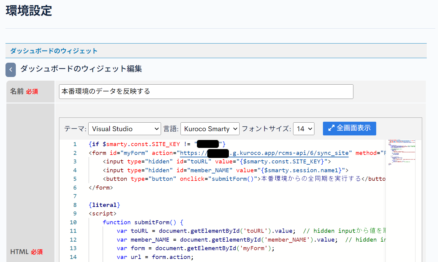This screenshot has width=438, height=262.
Task: Click line number 2 in the editor gutter
Action: coord(75,153)
